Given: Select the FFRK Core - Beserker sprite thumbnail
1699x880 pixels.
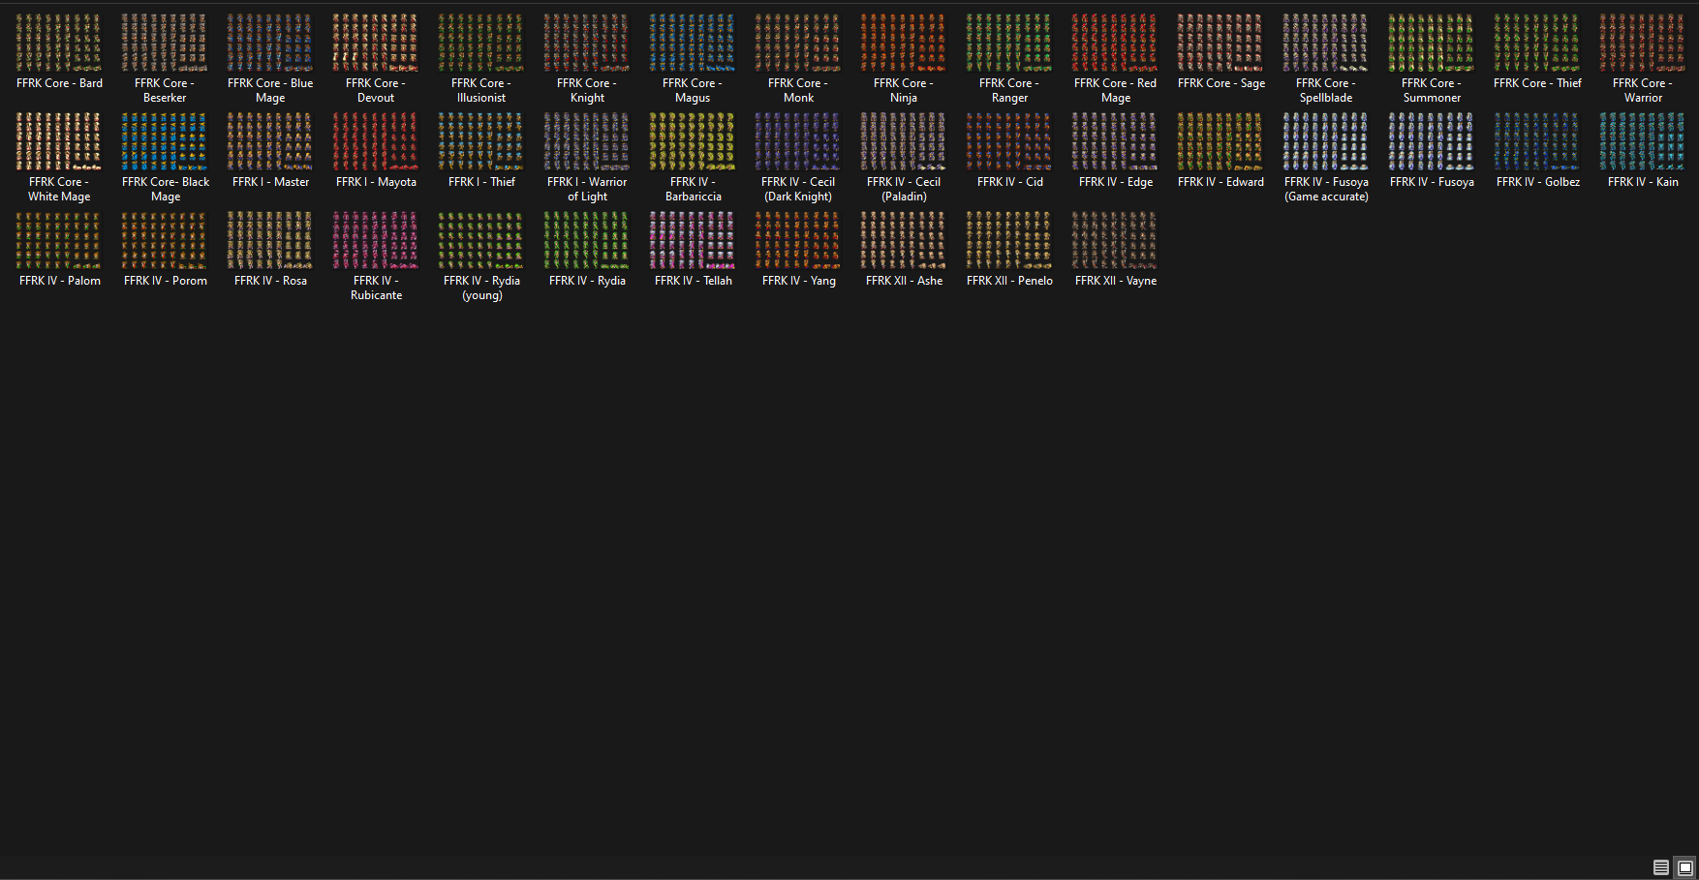Looking at the screenshot, I should pos(165,43).
